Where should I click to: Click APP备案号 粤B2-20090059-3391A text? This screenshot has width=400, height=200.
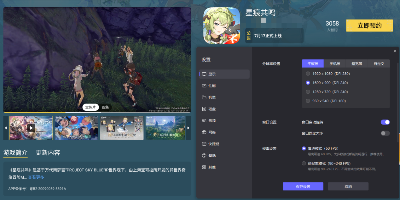[x=37, y=189]
